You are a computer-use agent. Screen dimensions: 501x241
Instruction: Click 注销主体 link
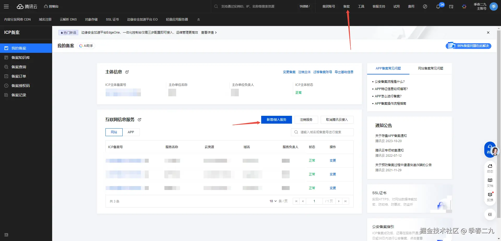pyautogui.click(x=304, y=72)
